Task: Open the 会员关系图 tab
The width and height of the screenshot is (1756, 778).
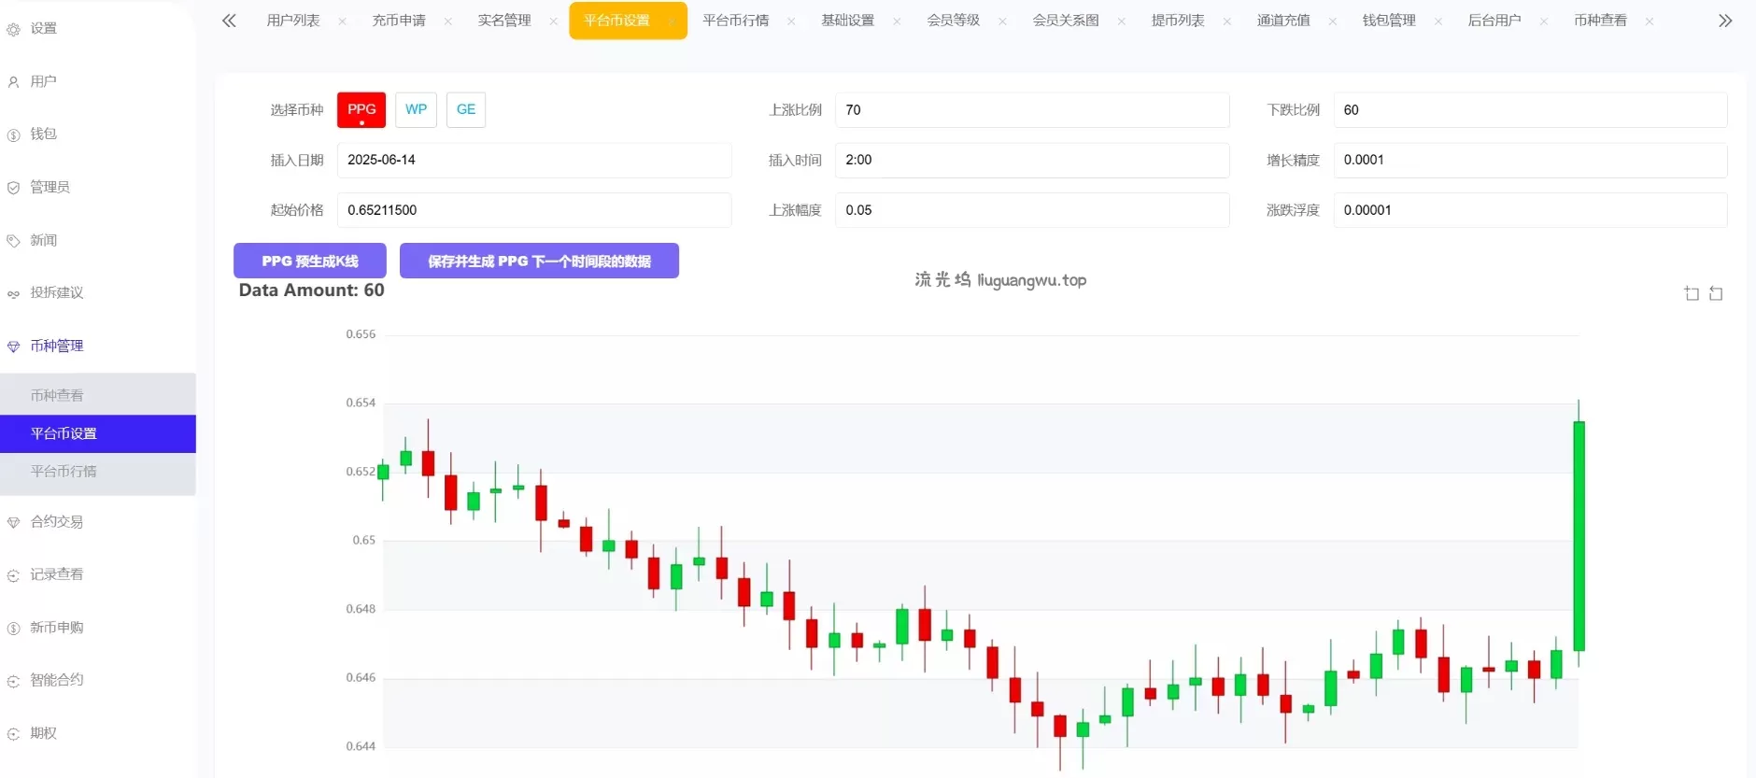Action: click(1065, 21)
